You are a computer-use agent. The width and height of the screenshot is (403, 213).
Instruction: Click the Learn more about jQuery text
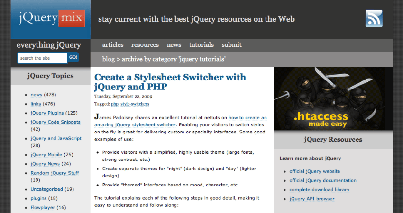pyautogui.click(x=310, y=159)
